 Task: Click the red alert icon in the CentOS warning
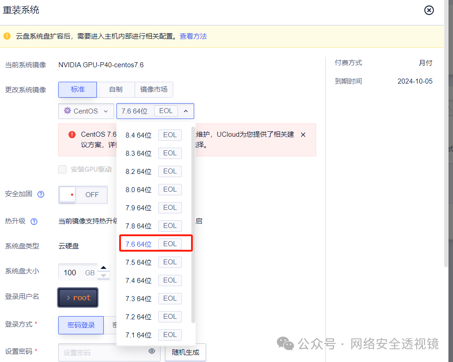[71, 134]
